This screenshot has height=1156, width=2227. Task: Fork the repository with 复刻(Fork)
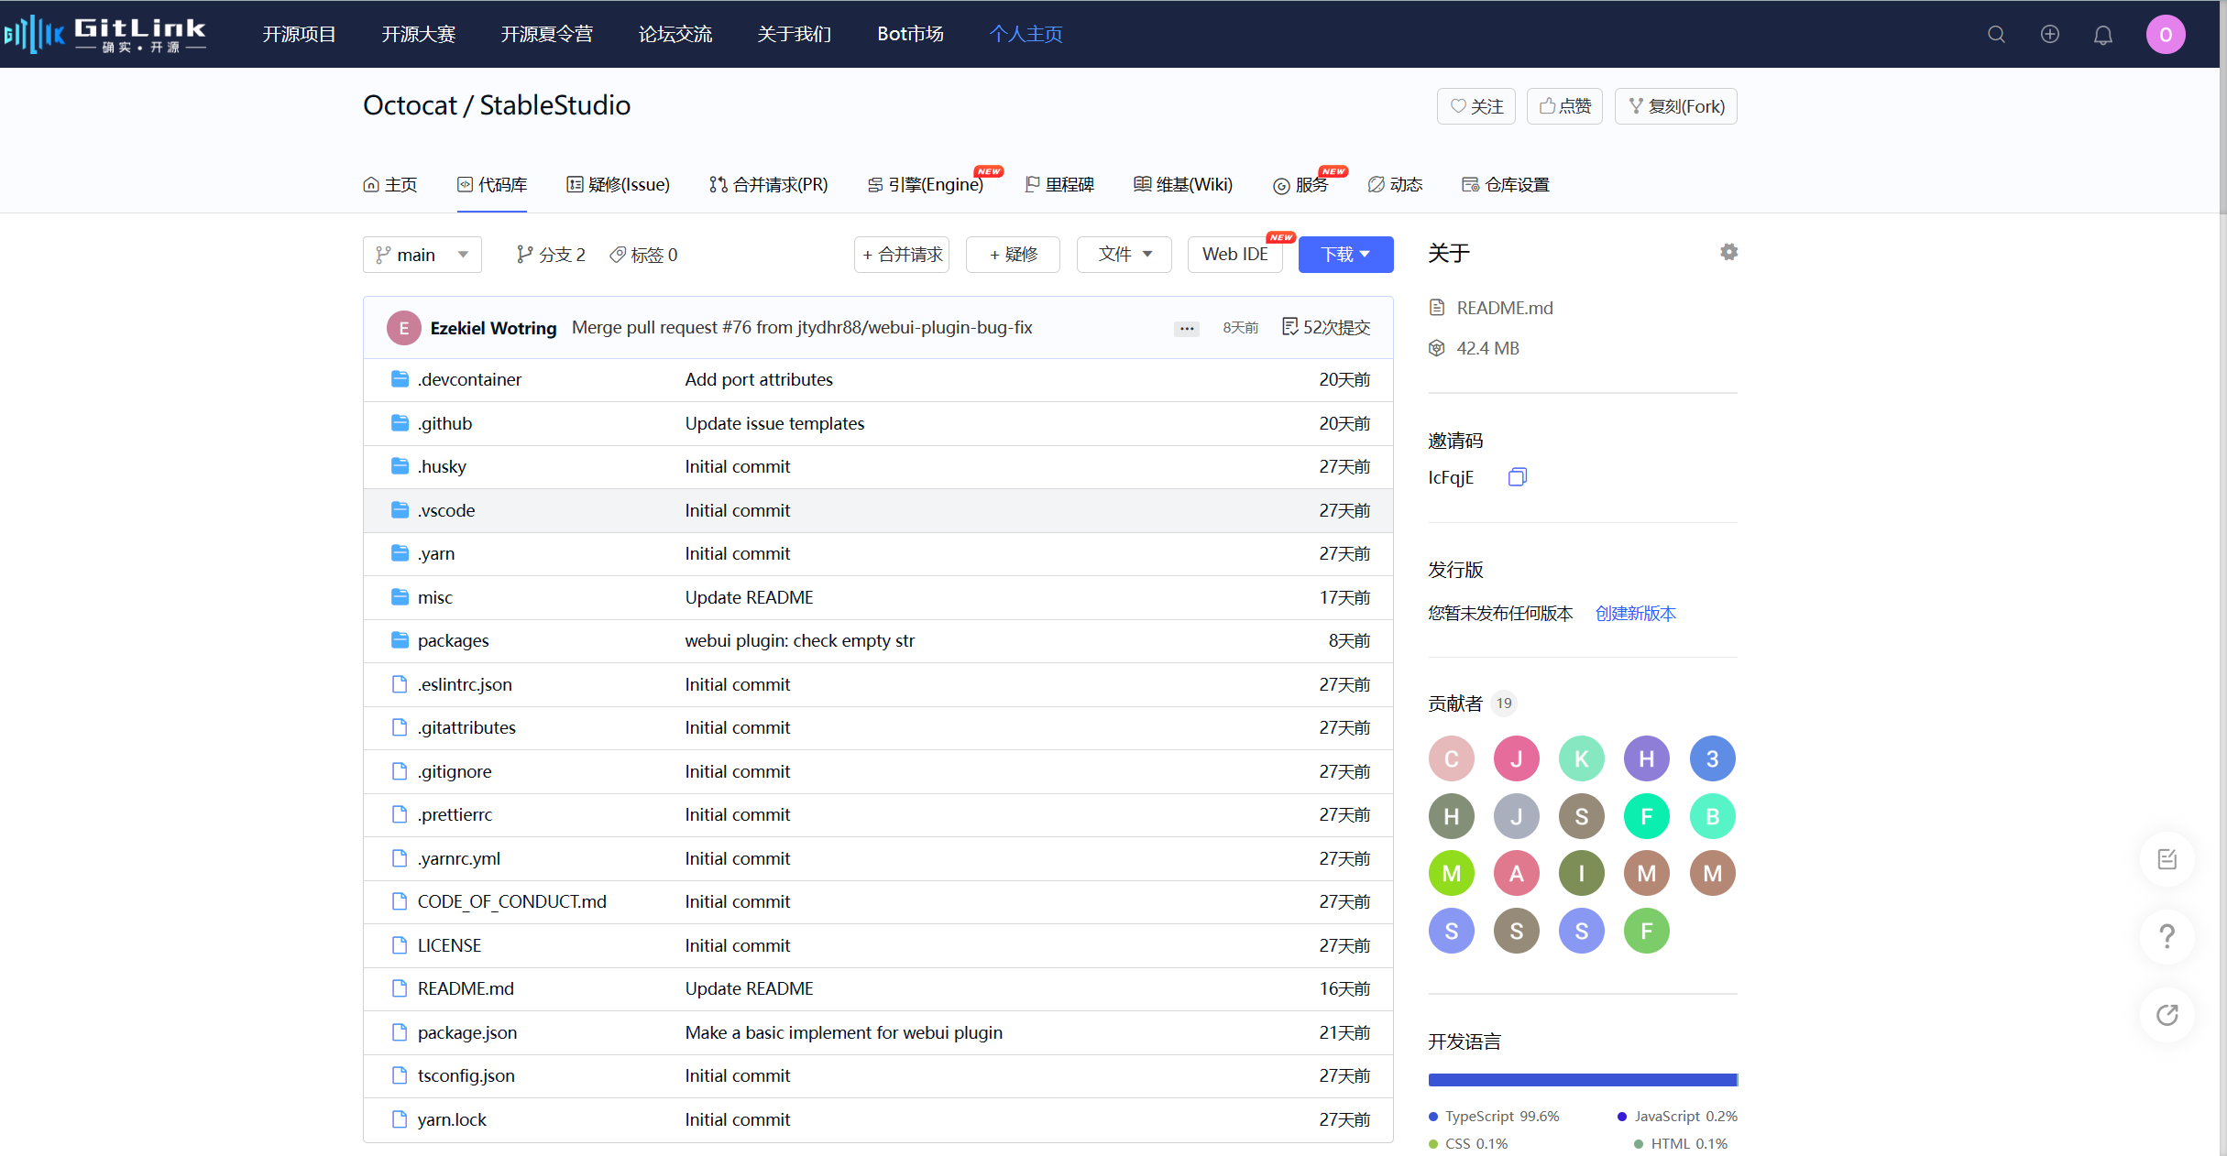point(1676,106)
